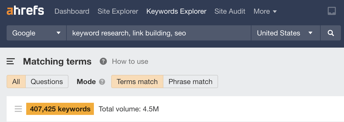Select the All filter toggle
This screenshot has height=122, width=344.
[x=16, y=82]
